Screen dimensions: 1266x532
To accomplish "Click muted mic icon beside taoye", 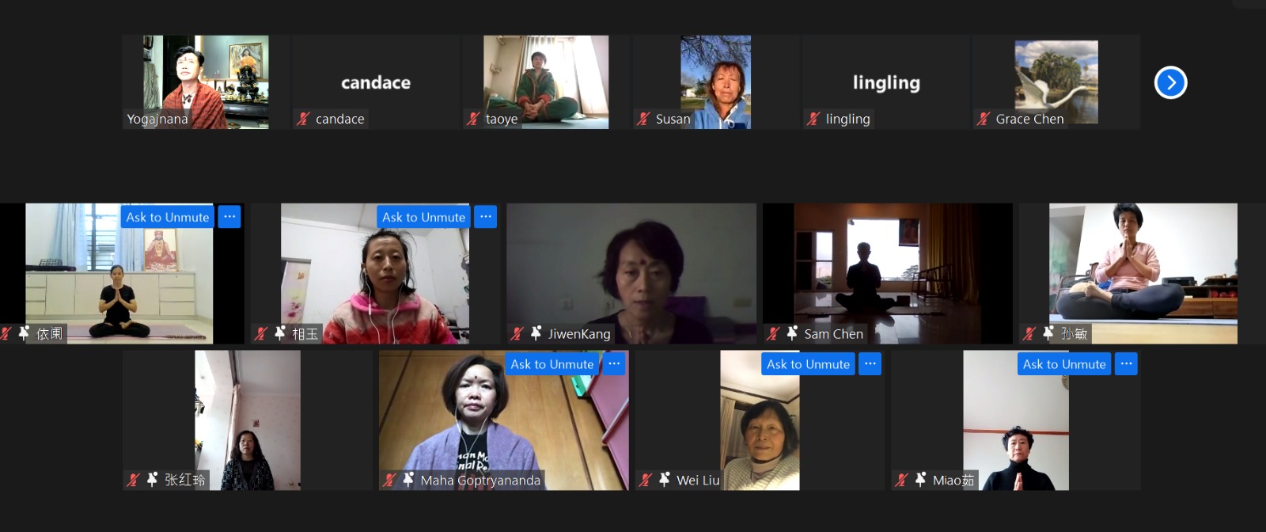I will (473, 119).
